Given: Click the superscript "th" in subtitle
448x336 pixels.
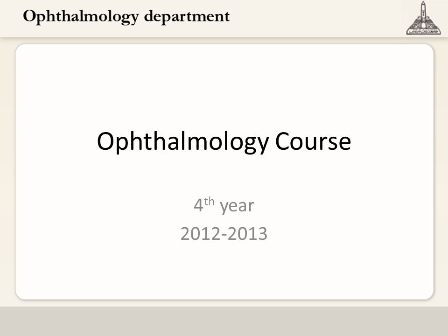Looking at the screenshot, I should pyautogui.click(x=209, y=202).
